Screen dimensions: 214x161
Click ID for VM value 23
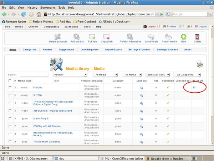coord(194,87)
